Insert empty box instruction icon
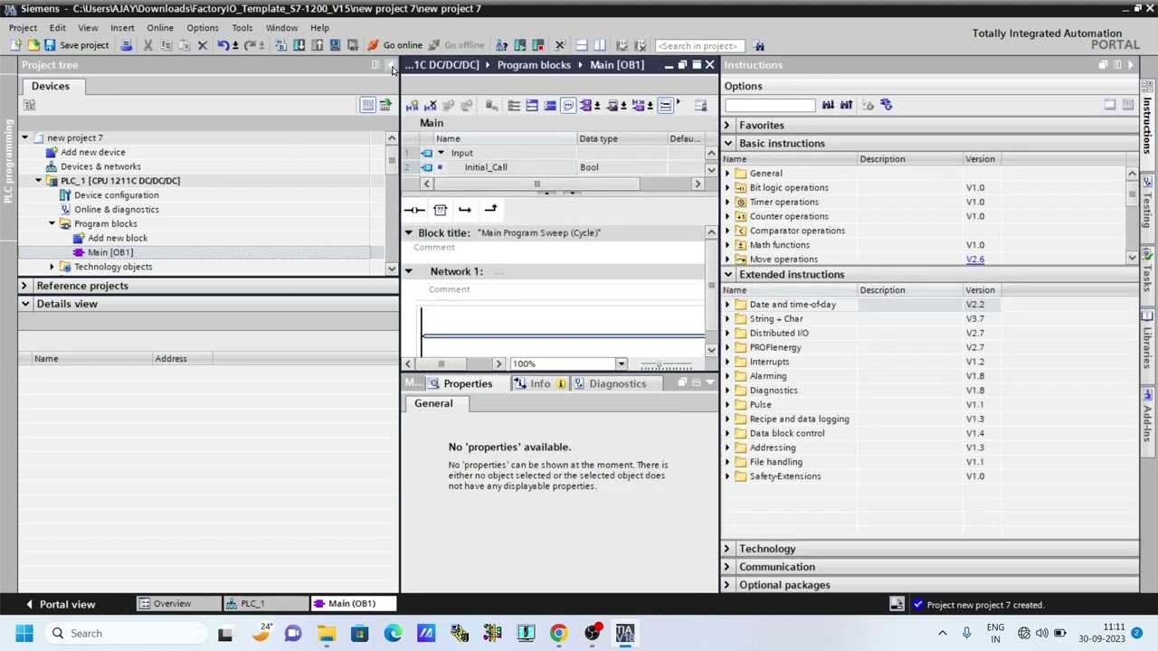Image resolution: width=1158 pixels, height=651 pixels. tap(441, 210)
